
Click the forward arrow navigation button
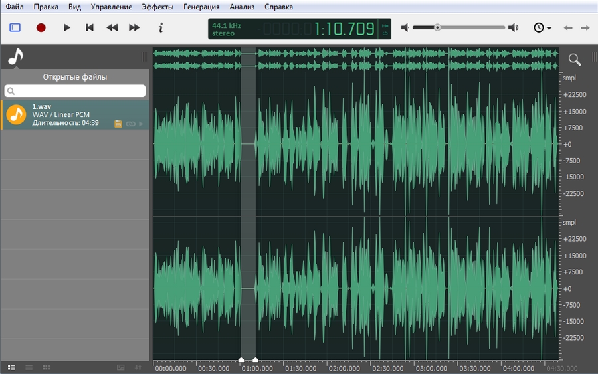pos(585,27)
